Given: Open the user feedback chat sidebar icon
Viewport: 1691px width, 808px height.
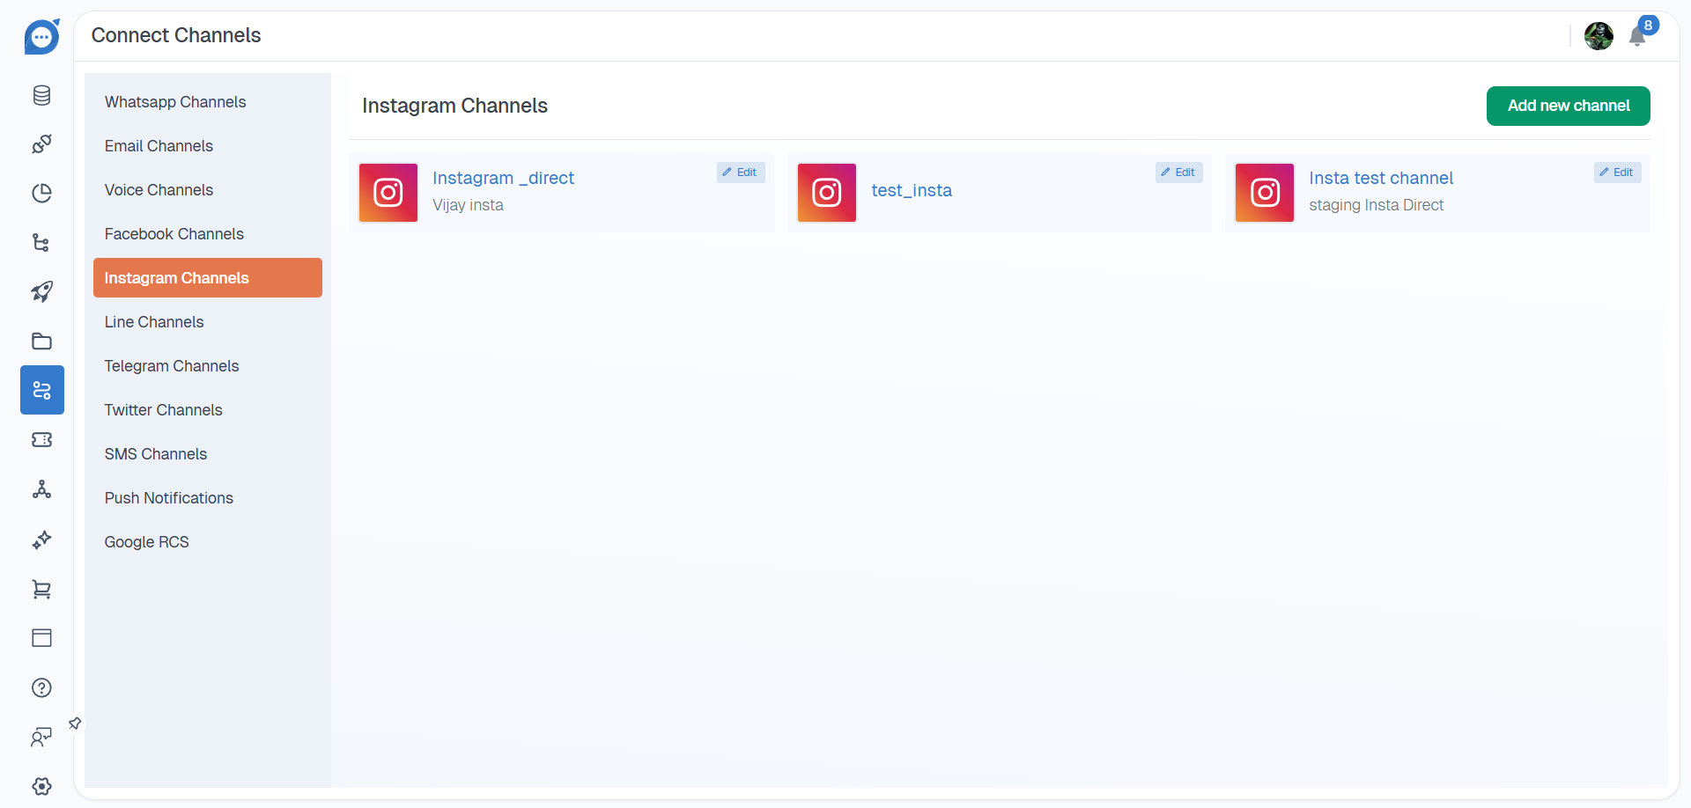Looking at the screenshot, I should (41, 737).
